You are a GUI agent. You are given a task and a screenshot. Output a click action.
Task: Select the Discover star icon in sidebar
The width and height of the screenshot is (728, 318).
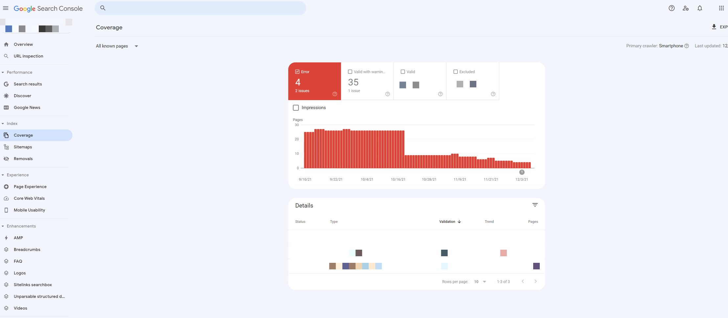pyautogui.click(x=6, y=96)
